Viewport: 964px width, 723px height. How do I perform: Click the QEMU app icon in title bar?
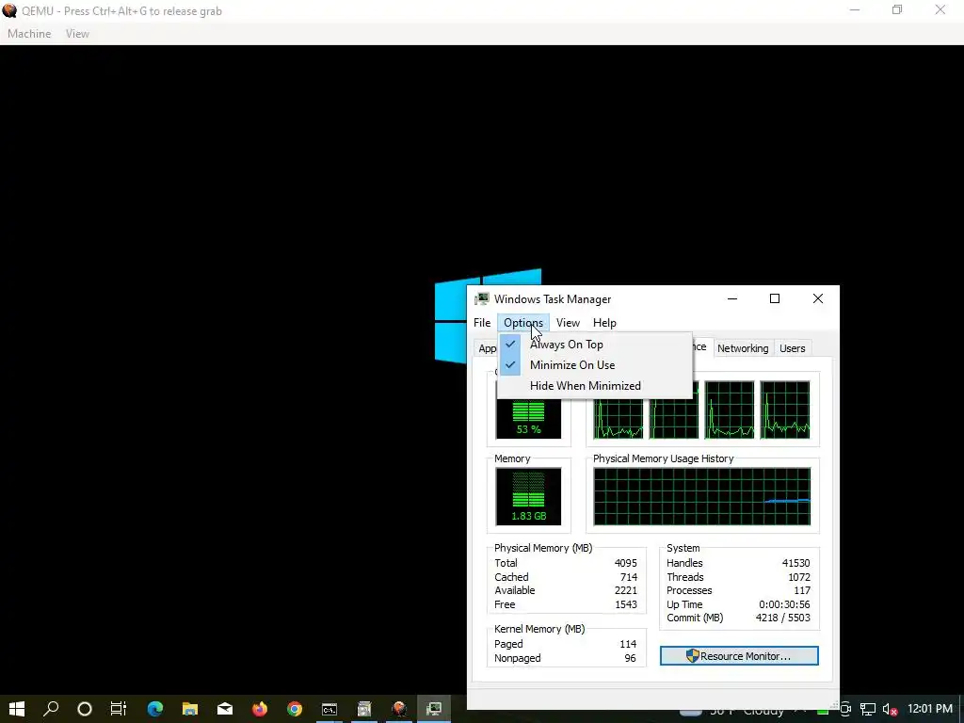point(9,10)
